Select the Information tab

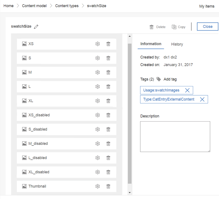151,44
